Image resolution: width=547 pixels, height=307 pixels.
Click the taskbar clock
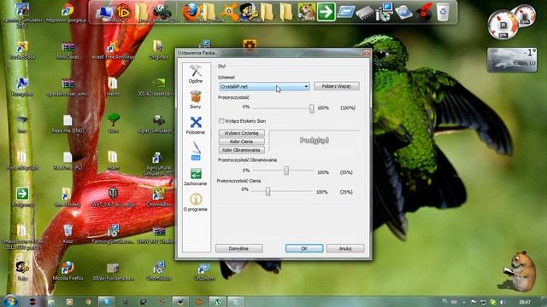coord(525,302)
